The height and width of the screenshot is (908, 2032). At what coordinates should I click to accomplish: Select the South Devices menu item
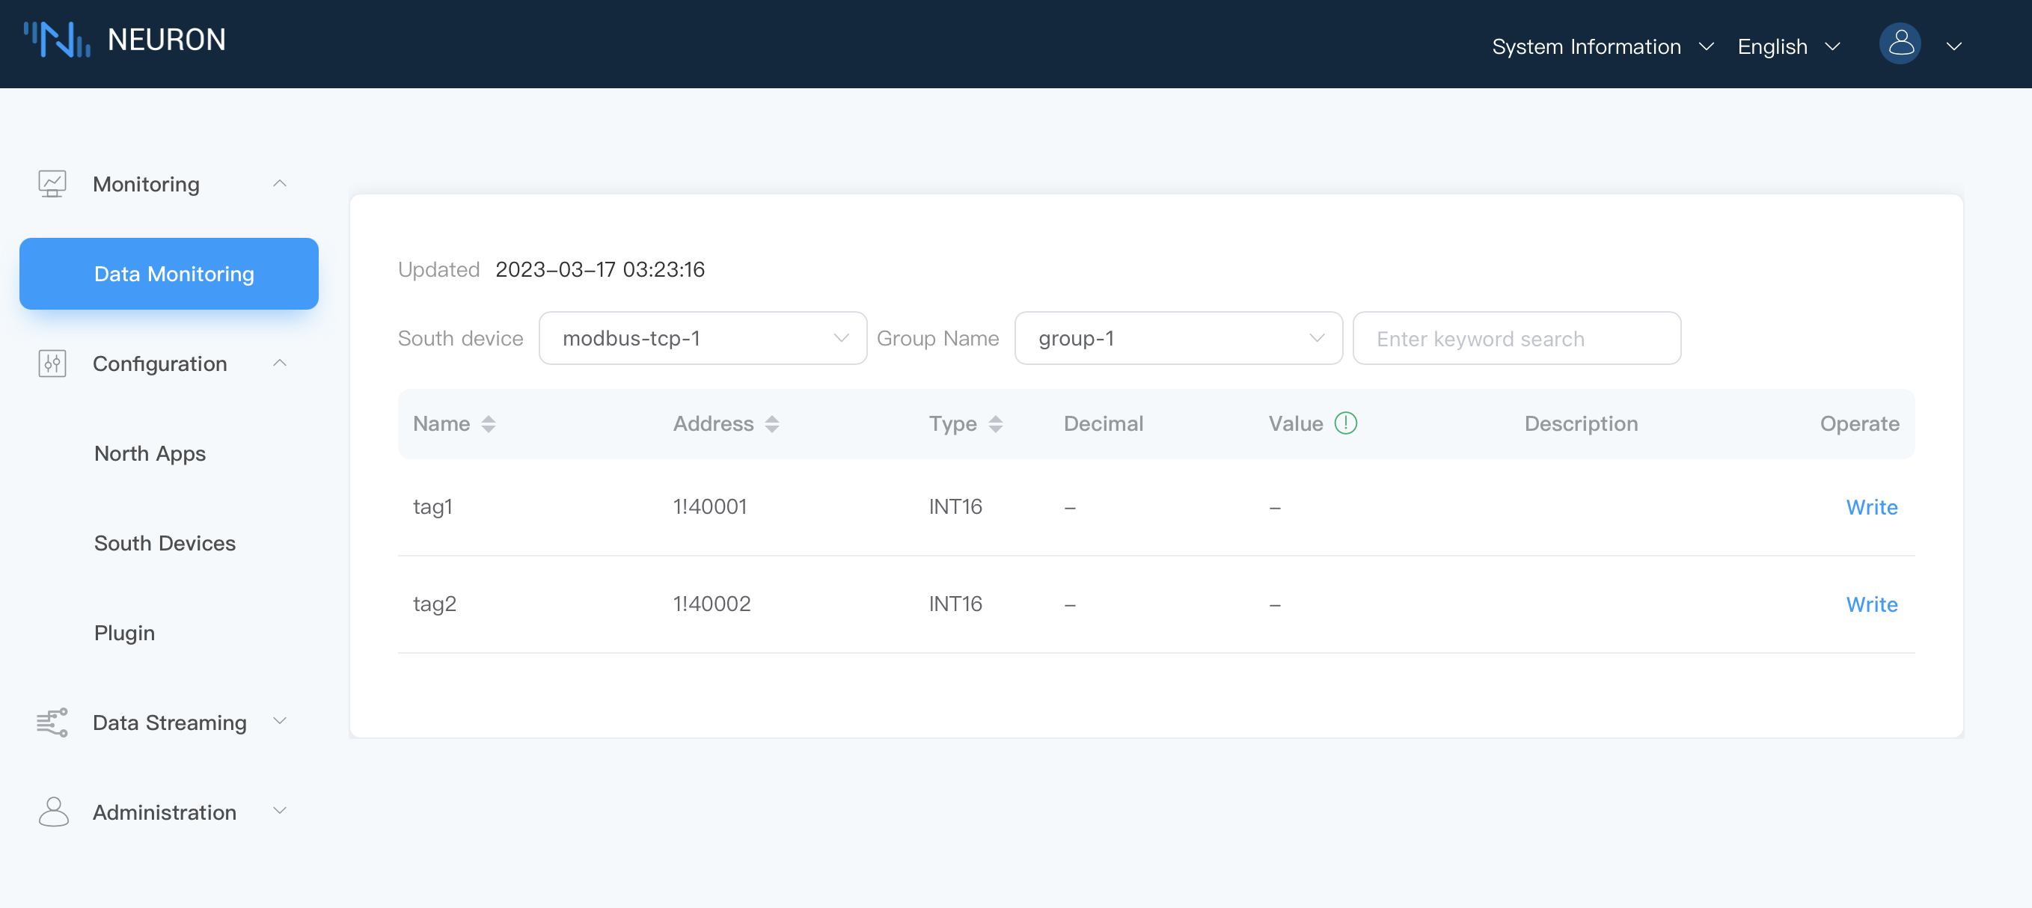(x=165, y=542)
